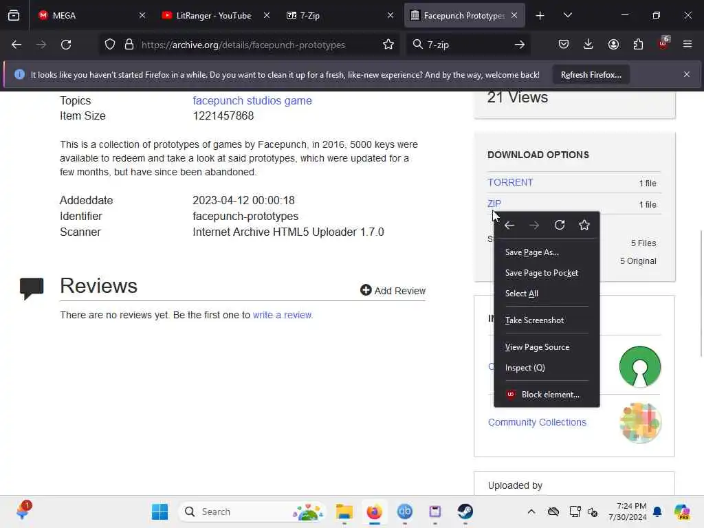The height and width of the screenshot is (528, 704).
Task: Open Steam from taskbar
Action: 465,511
